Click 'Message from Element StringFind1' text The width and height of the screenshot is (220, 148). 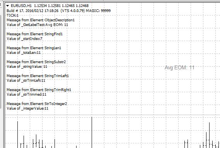[35, 34]
